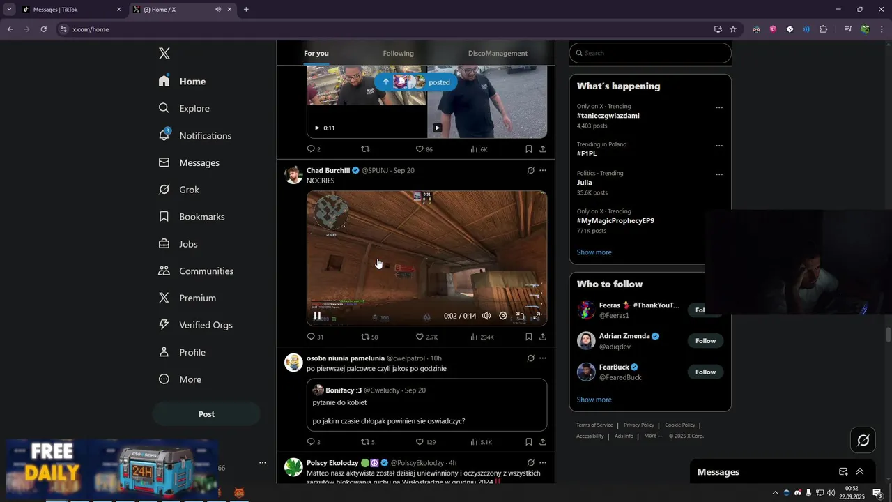Show more trends in What's happening

594,252
